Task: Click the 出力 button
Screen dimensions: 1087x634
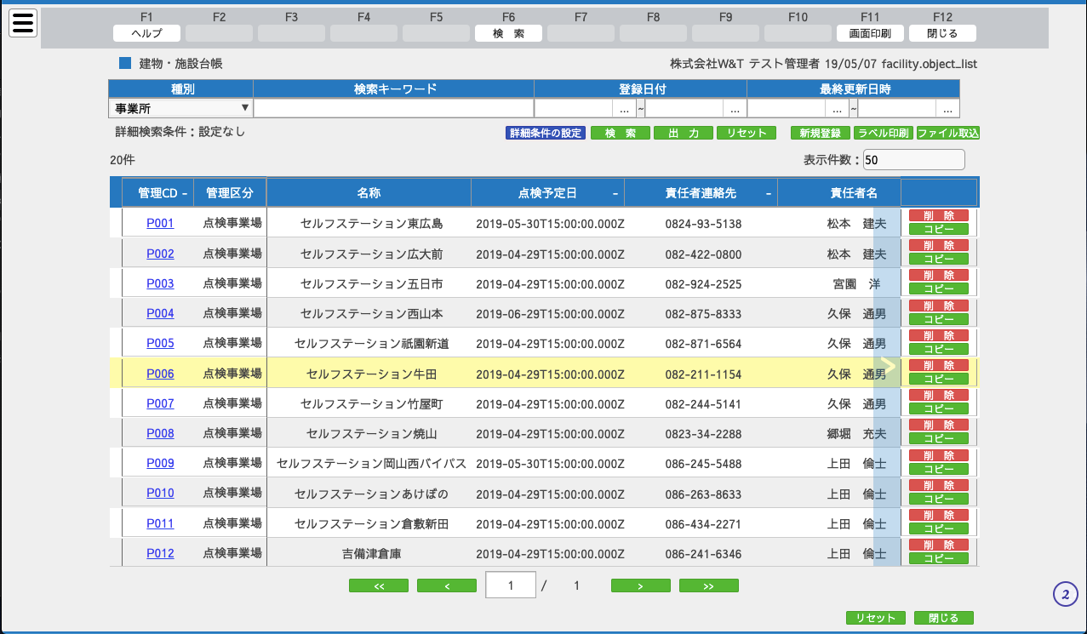Action: coord(684,134)
